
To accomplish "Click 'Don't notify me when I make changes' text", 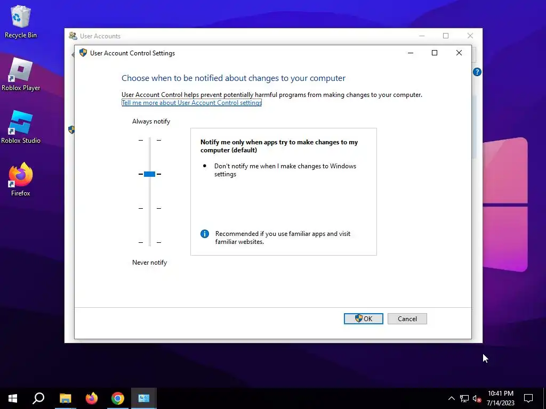I will [285, 170].
